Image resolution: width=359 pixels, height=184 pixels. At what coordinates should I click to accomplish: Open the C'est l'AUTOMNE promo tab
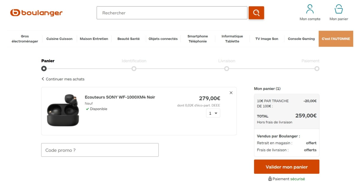pos(336,39)
